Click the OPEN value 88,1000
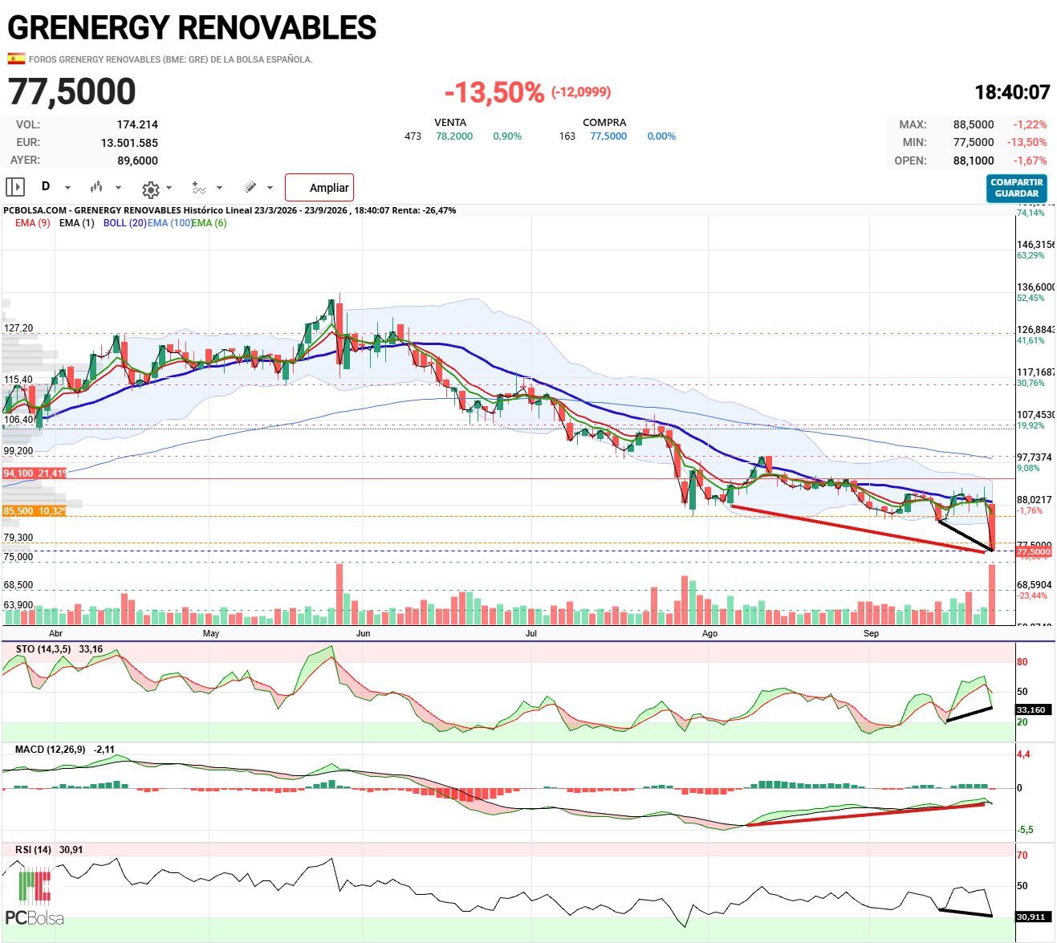This screenshot has height=943, width=1057. 974,161
